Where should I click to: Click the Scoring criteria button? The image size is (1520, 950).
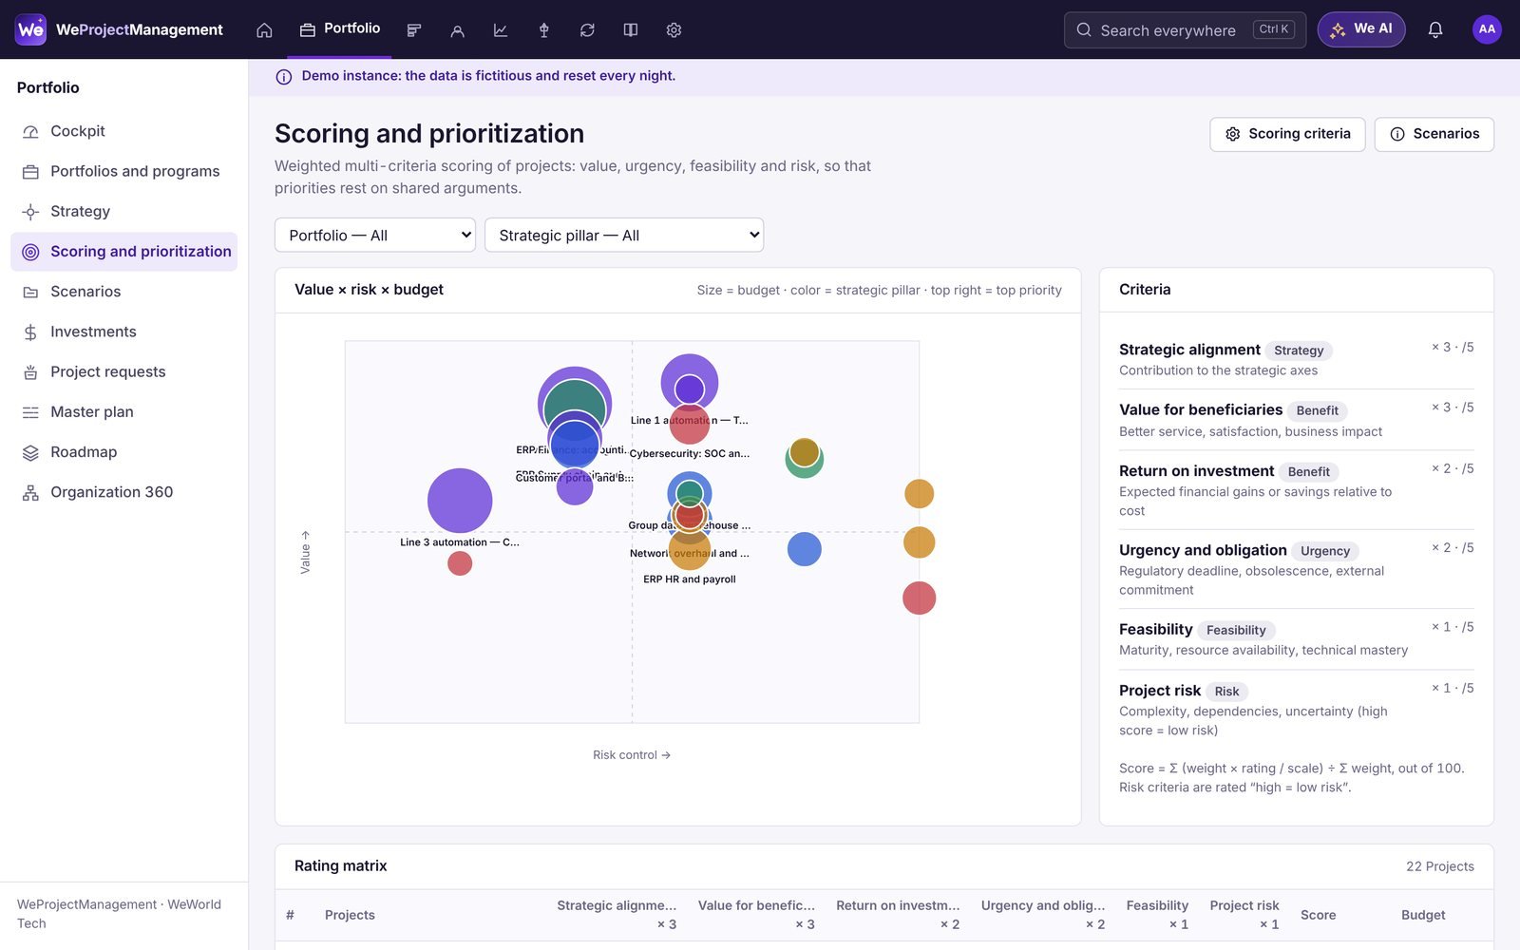(x=1287, y=134)
